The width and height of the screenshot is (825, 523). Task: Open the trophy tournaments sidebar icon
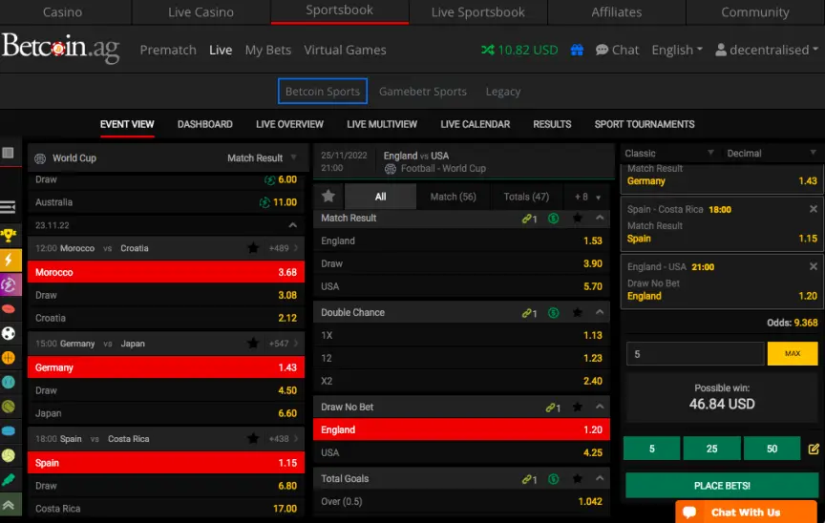pyautogui.click(x=9, y=236)
